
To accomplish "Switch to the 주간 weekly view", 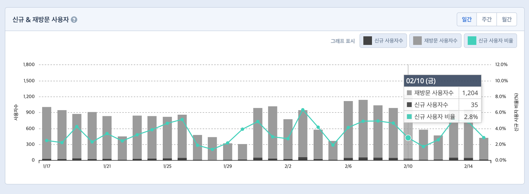I will point(486,19).
